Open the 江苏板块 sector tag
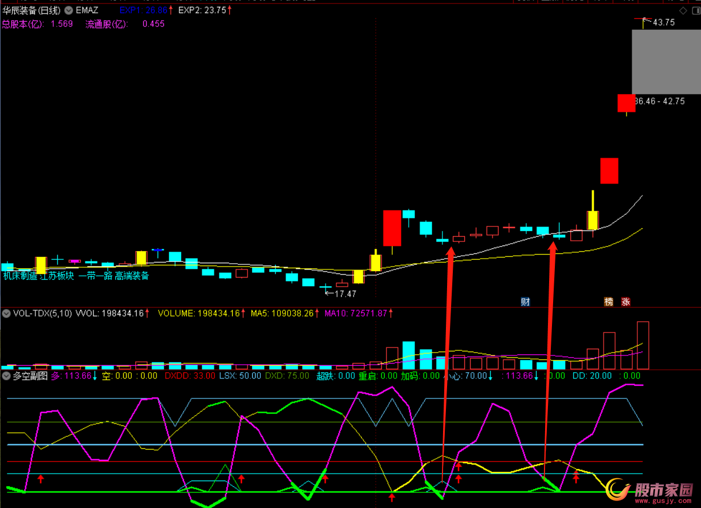The height and width of the screenshot is (508, 701). (x=57, y=276)
